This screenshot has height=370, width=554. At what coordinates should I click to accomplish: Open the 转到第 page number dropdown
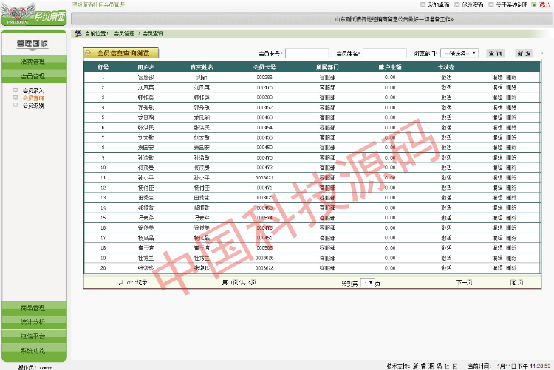pos(367,283)
